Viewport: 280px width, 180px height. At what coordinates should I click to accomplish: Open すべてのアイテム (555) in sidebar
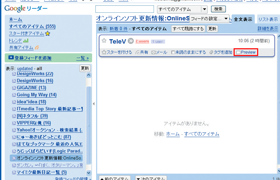point(32,26)
